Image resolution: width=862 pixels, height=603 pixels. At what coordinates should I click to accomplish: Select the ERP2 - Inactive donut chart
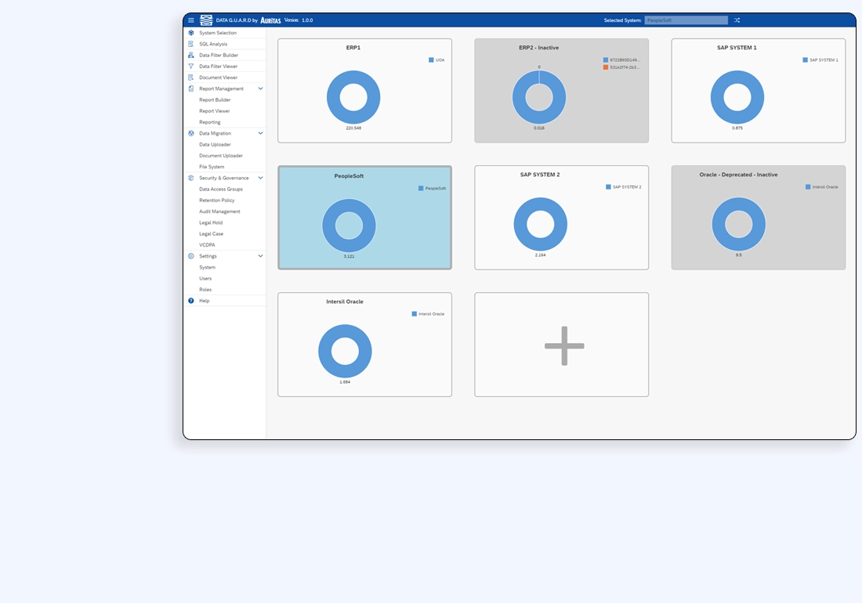click(539, 97)
